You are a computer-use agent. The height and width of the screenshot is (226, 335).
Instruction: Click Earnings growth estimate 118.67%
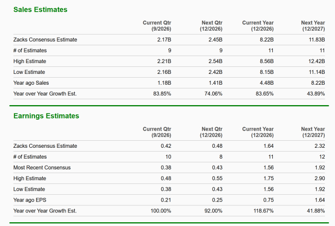pos(264,211)
